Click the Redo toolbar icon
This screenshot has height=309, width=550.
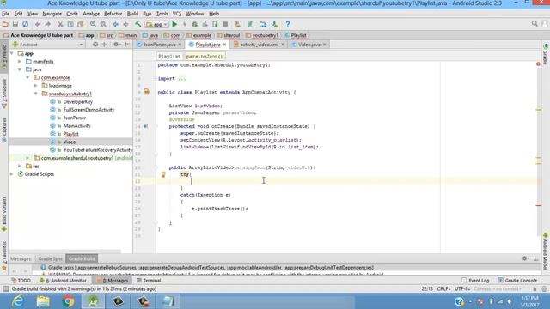click(48, 24)
